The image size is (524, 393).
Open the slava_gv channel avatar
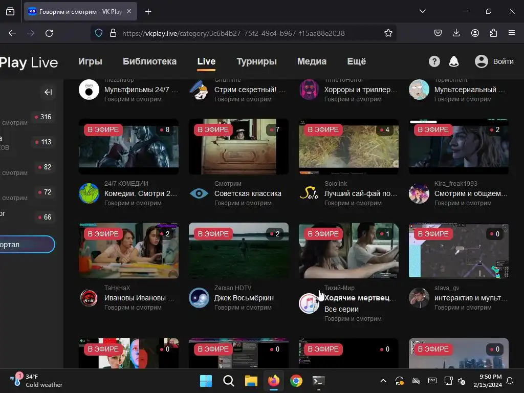point(419,297)
